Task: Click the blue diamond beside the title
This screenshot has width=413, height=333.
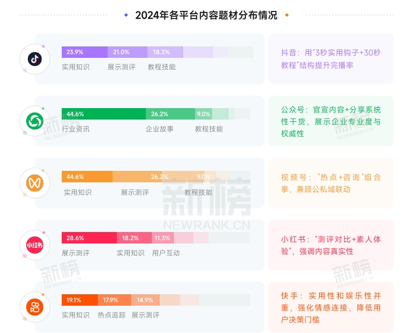Action: pos(126,15)
